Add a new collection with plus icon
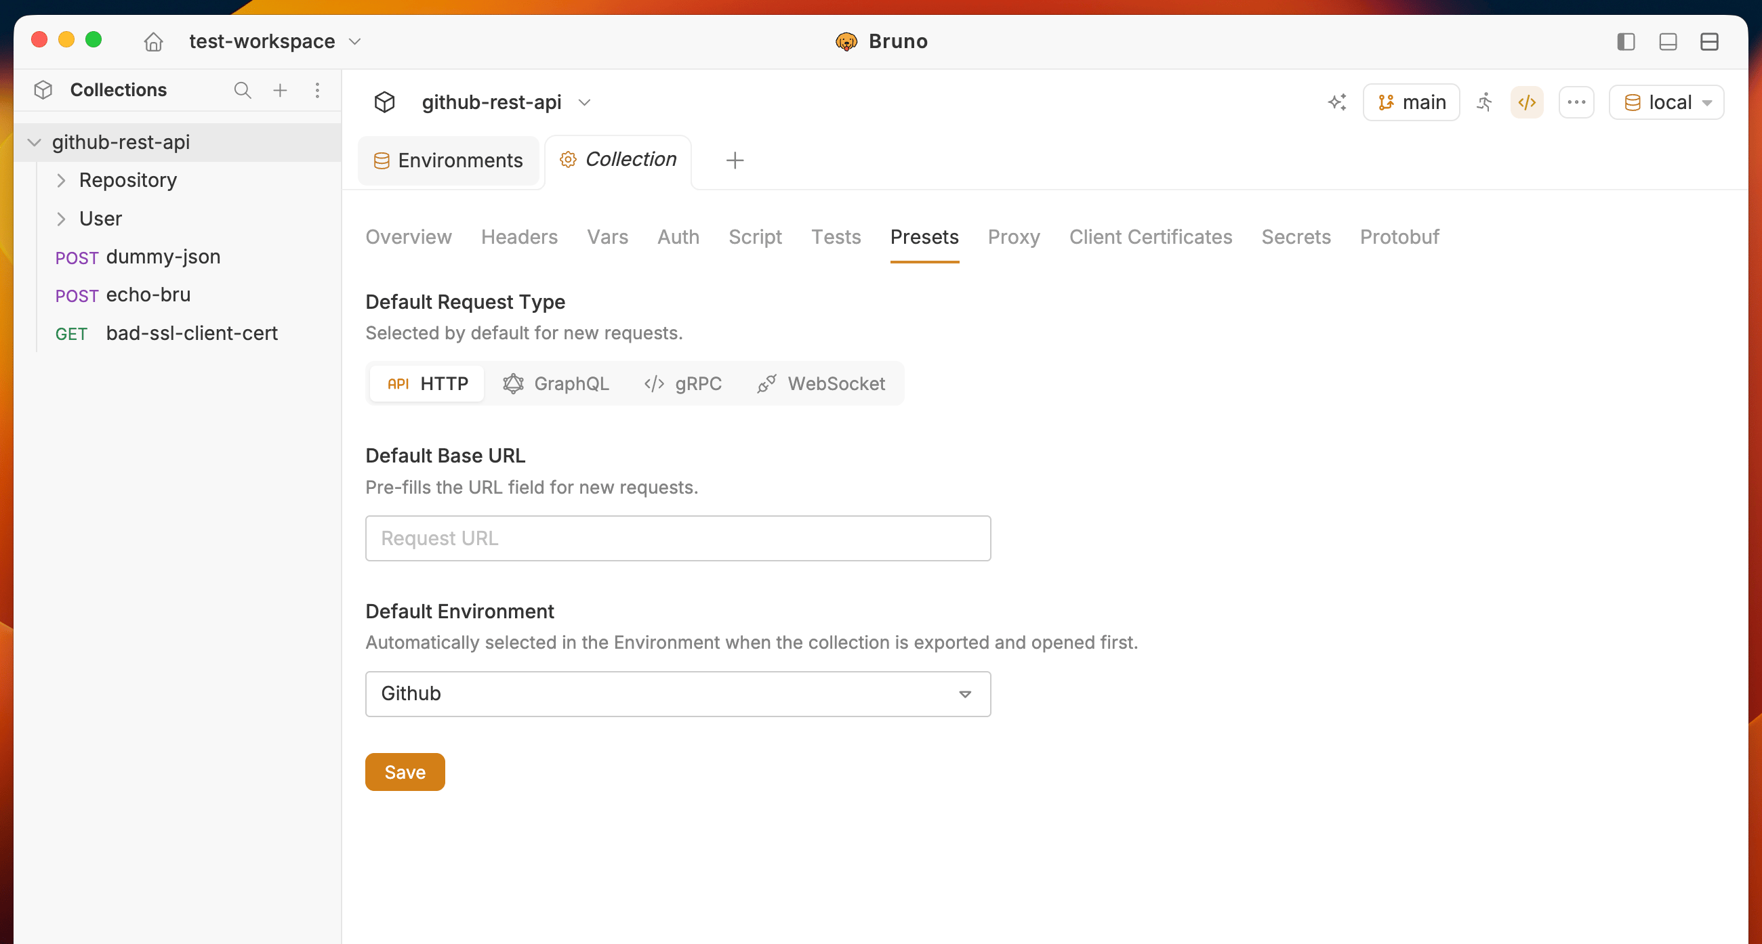Image resolution: width=1762 pixels, height=944 pixels. (280, 90)
